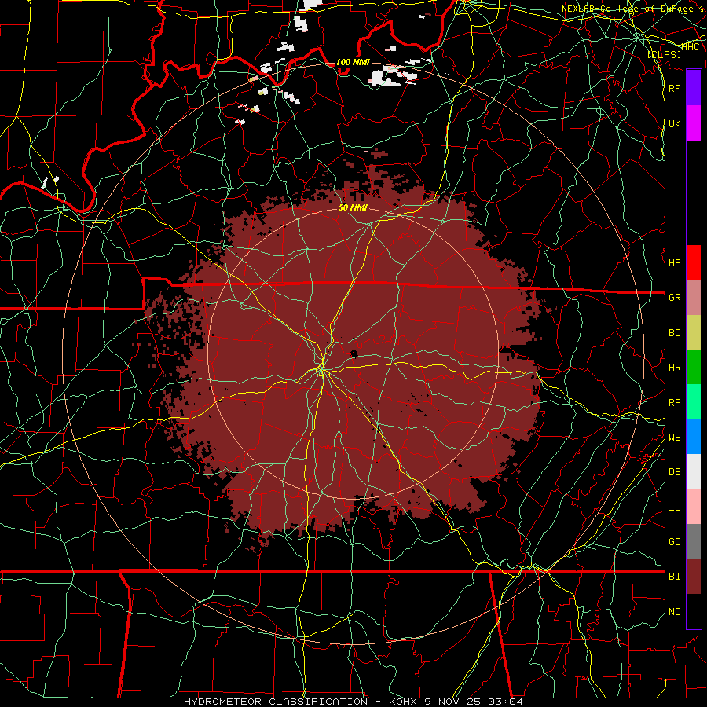This screenshot has height=707, width=707.
Task: Click the 'HYDROMETEOR CLASSIFICATION' title text
Action: tap(276, 702)
